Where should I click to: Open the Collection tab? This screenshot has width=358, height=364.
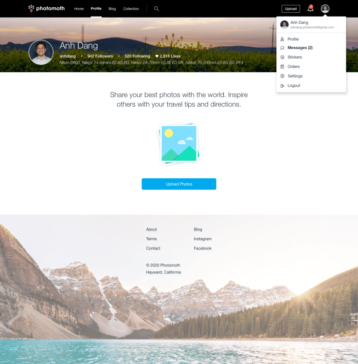click(x=131, y=9)
